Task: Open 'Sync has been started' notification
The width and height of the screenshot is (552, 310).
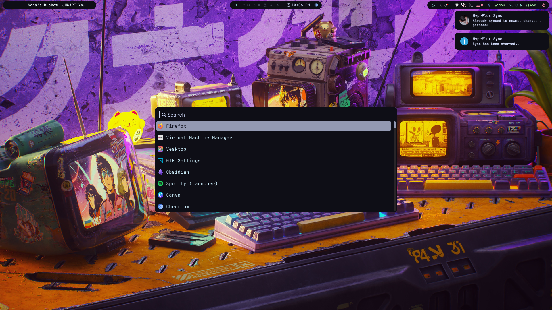Action: tap(501, 41)
